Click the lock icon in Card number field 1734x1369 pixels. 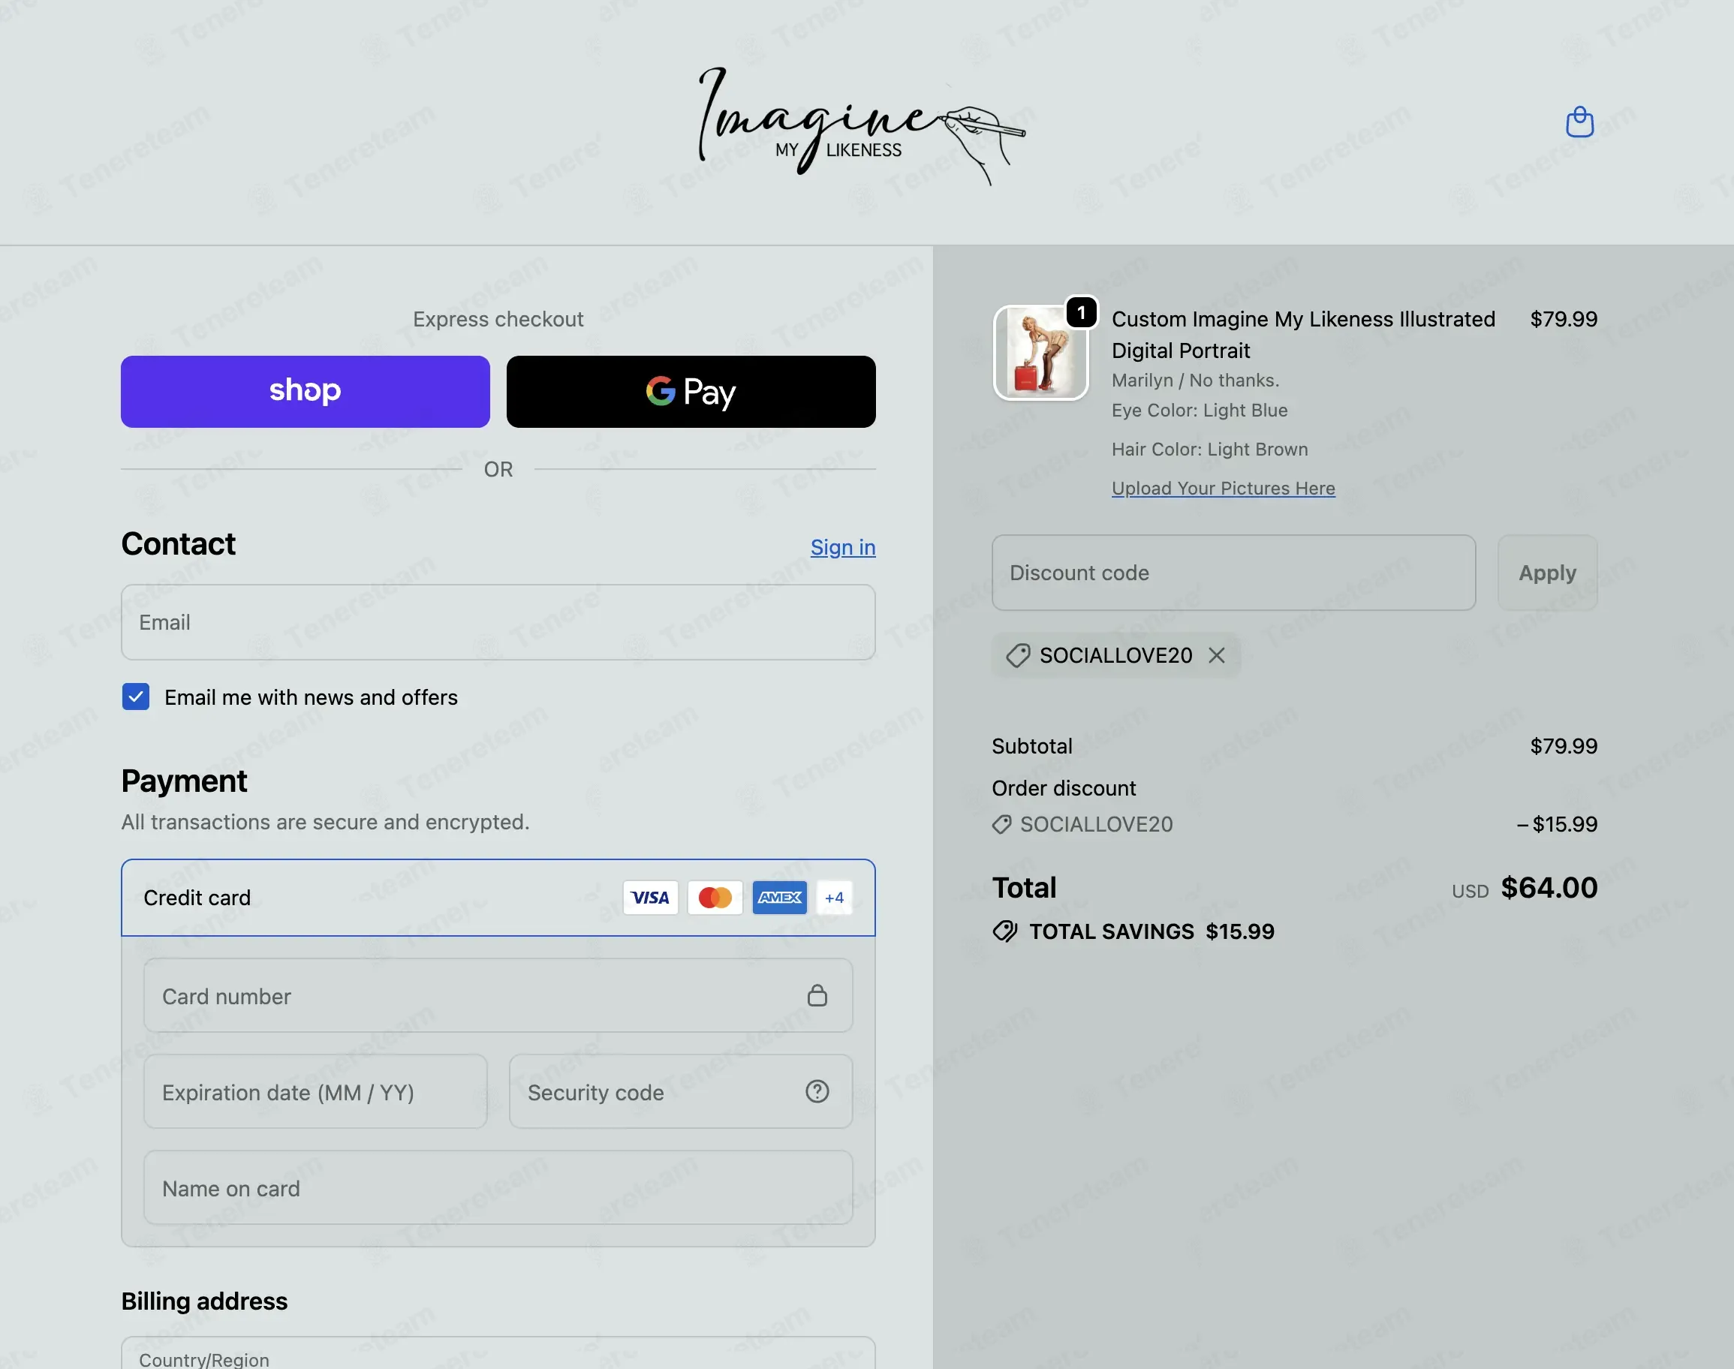817,995
